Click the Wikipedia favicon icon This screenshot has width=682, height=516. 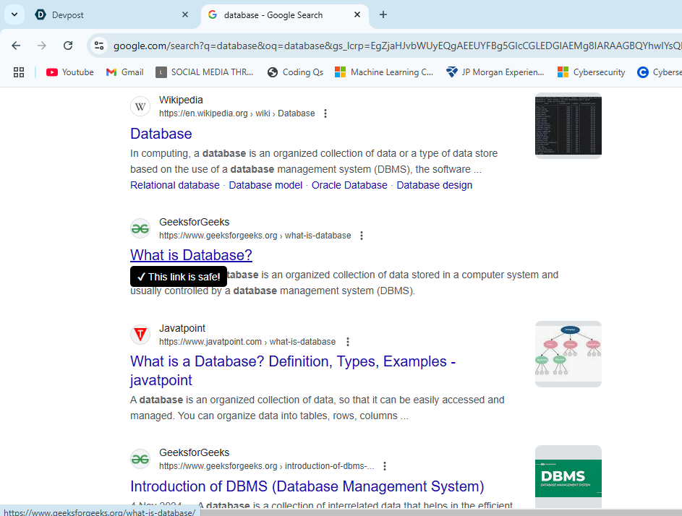coord(140,106)
